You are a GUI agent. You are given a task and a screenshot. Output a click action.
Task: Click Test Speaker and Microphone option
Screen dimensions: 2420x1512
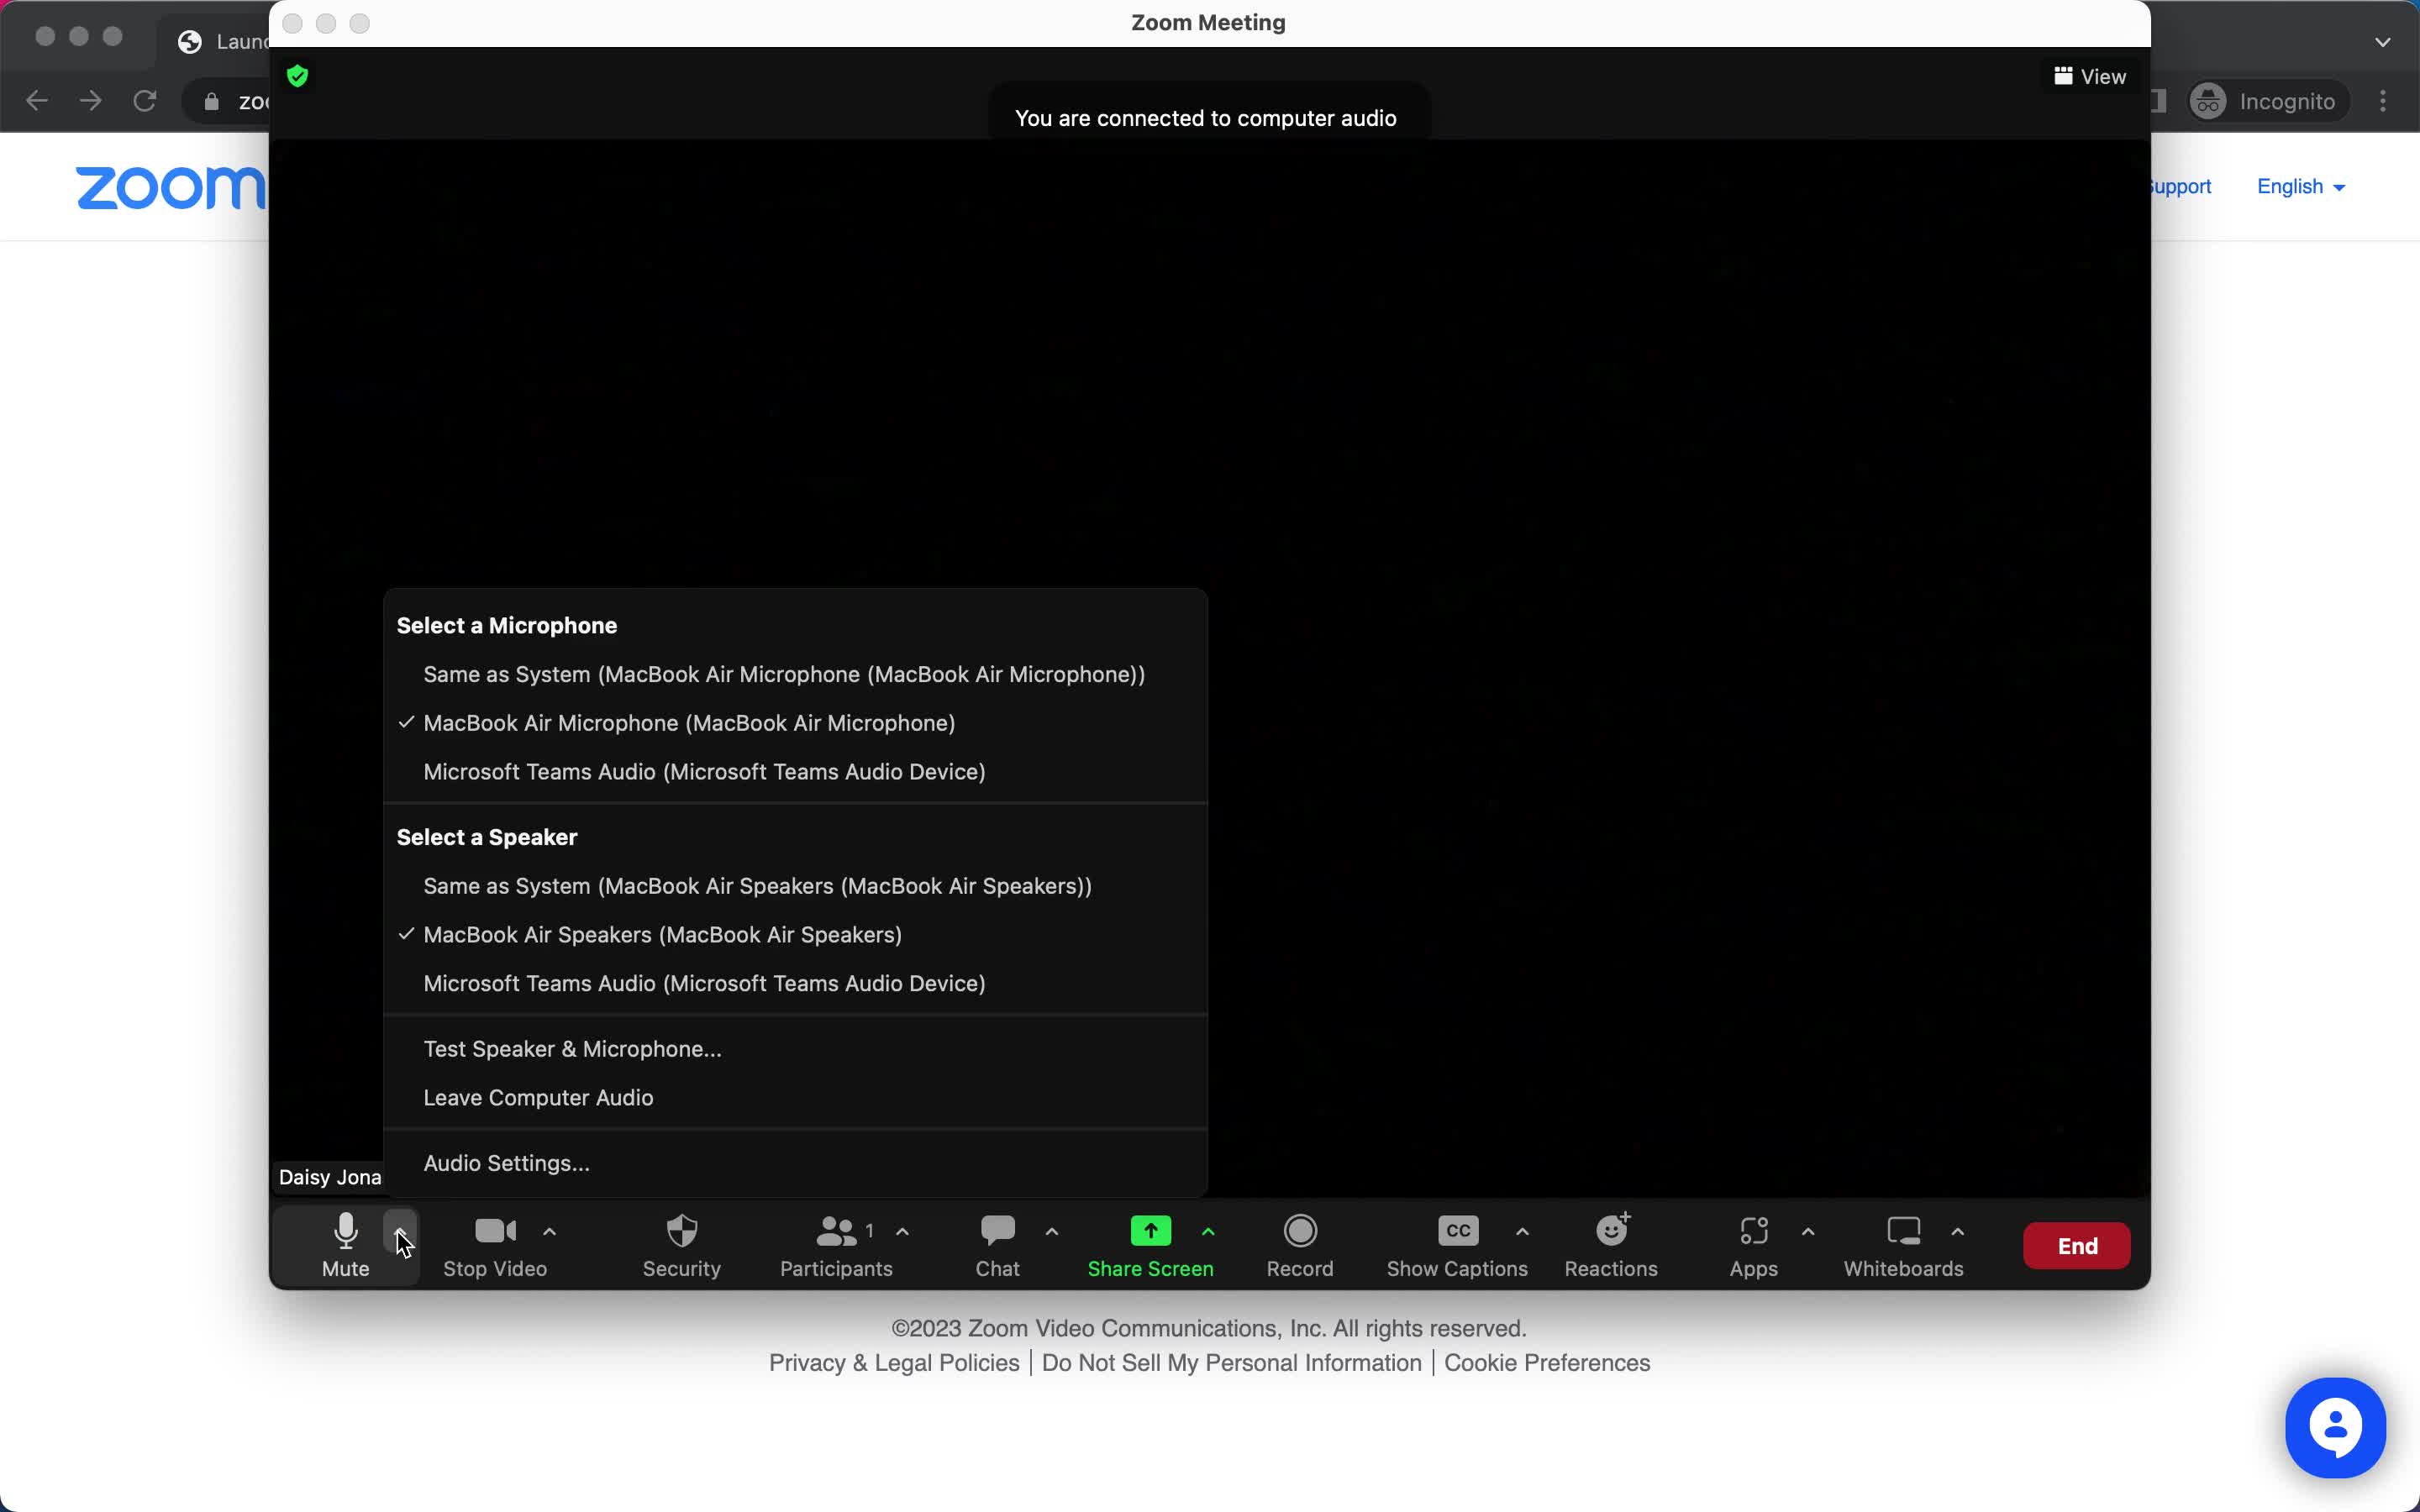click(571, 1047)
